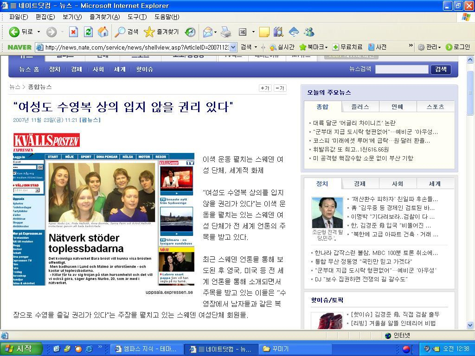Viewport: 475px width, 356px height.
Task: Open the History icon in the toolbar
Action: click(190, 32)
